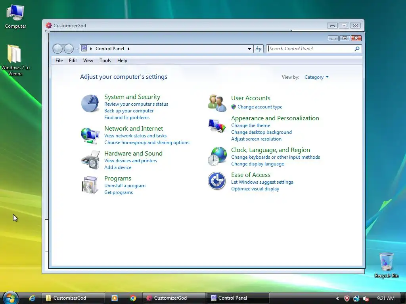Viewport: 406px width, 304px height.
Task: Open the Clock, Language, and Region globe icon
Action: point(217,156)
